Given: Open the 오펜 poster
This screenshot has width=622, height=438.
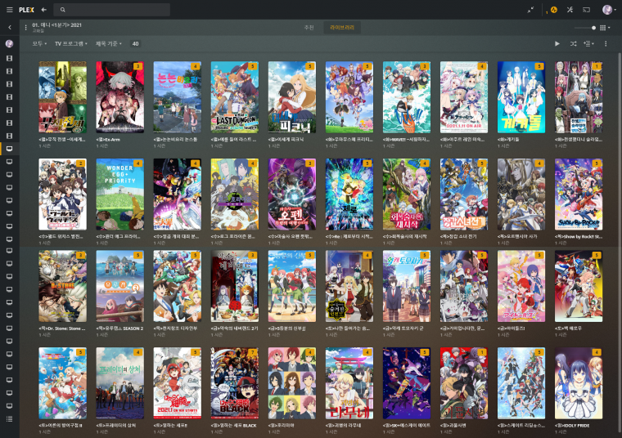Looking at the screenshot, I should point(292,194).
